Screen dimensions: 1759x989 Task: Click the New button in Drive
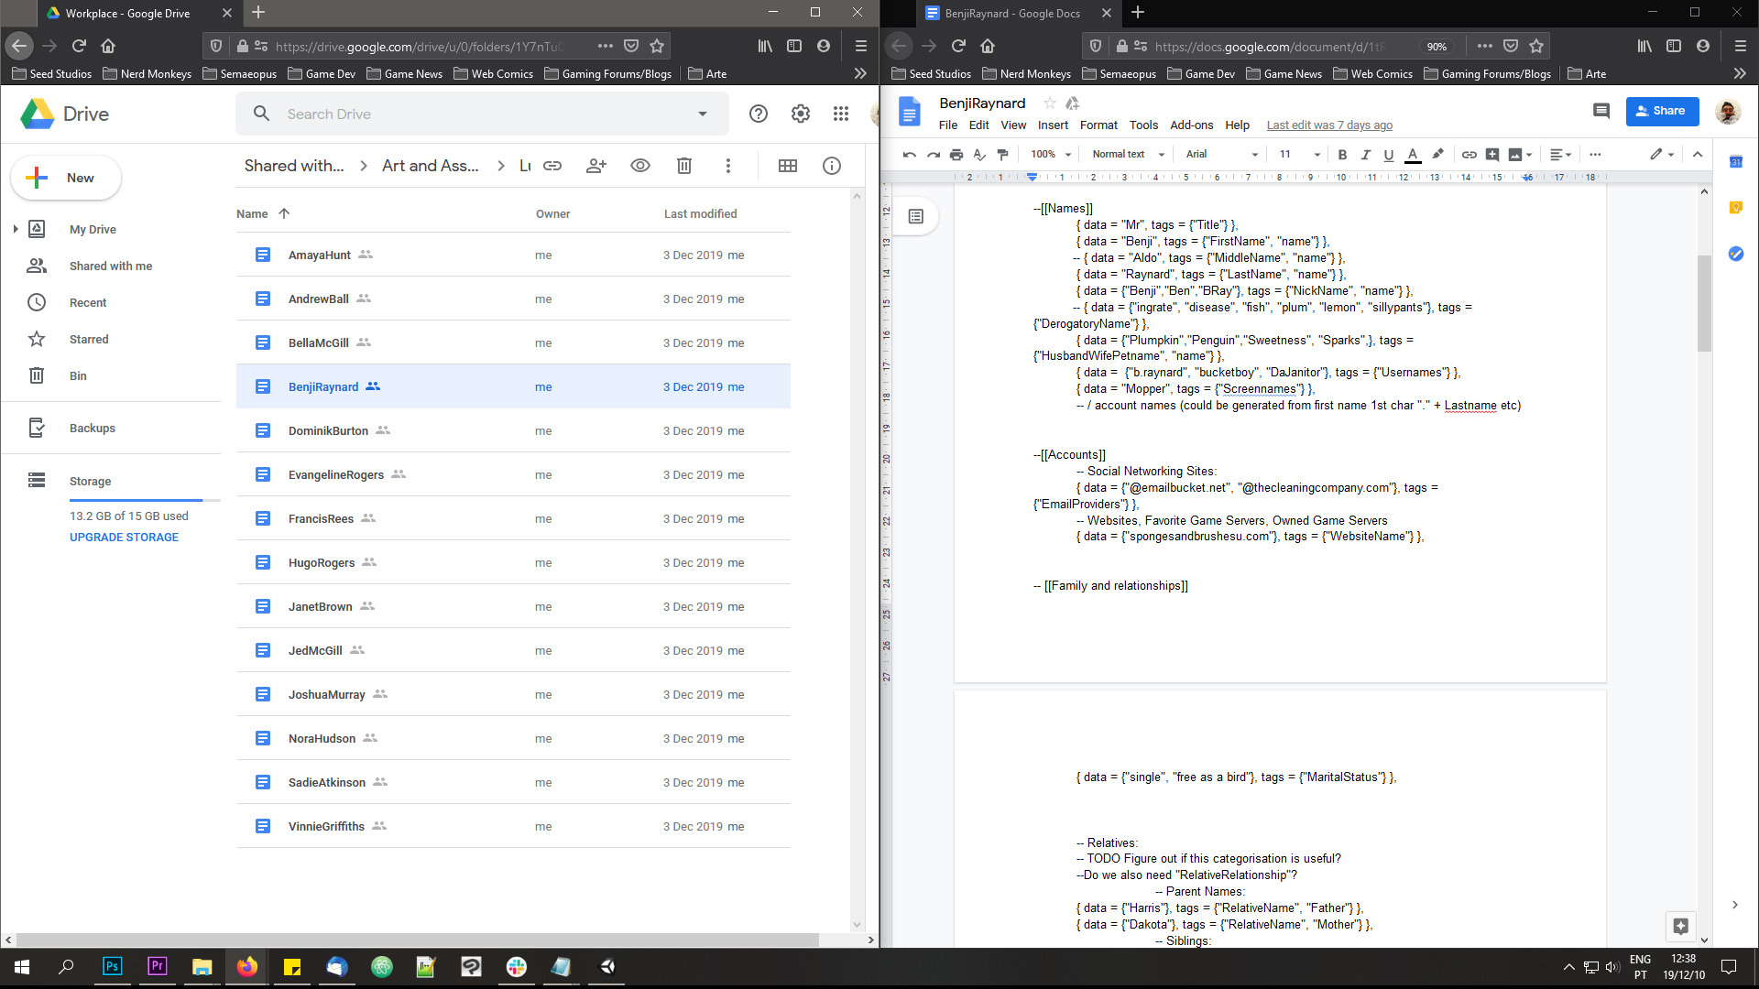click(65, 178)
